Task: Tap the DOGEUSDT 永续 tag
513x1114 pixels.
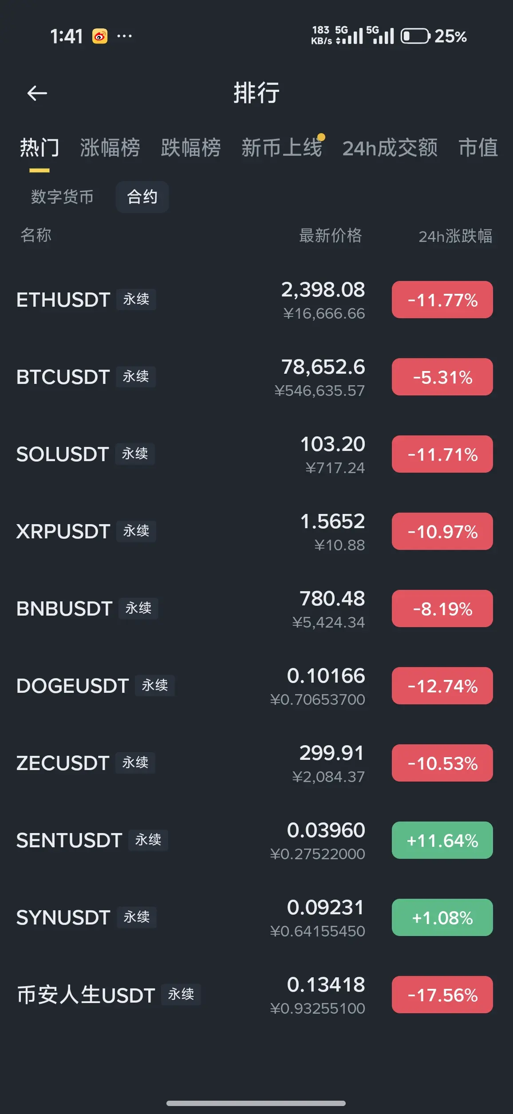Action: 155,686
